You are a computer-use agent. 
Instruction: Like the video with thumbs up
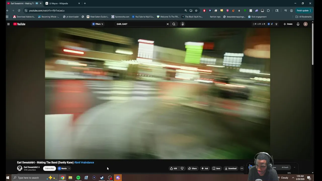(174, 168)
